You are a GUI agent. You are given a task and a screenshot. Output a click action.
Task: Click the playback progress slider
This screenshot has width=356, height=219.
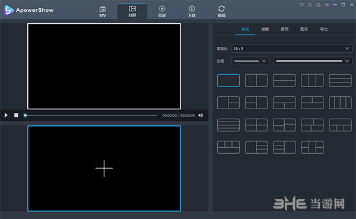[x=91, y=115]
